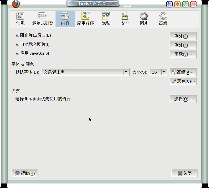Click the Firefox 首选项 title bar
The image size is (209, 188).
point(92,3)
